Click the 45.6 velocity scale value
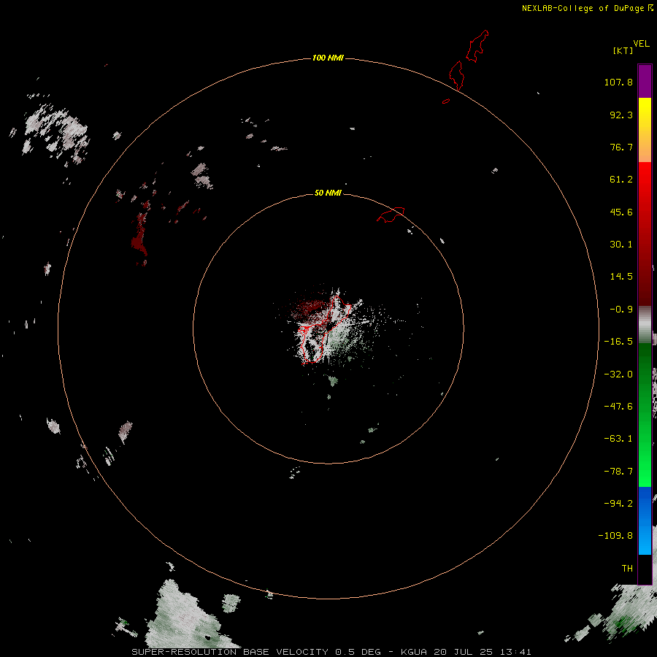 (621, 212)
